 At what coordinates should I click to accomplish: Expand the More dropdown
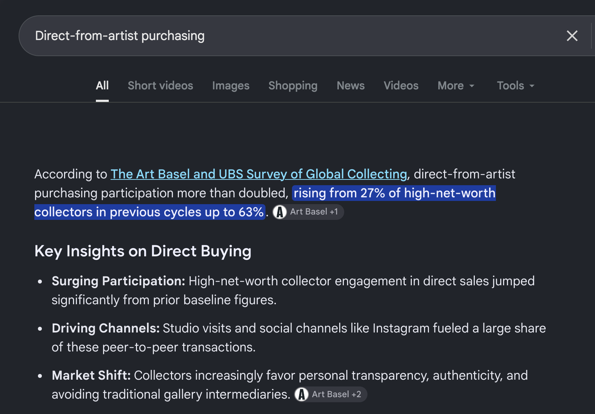coord(456,85)
